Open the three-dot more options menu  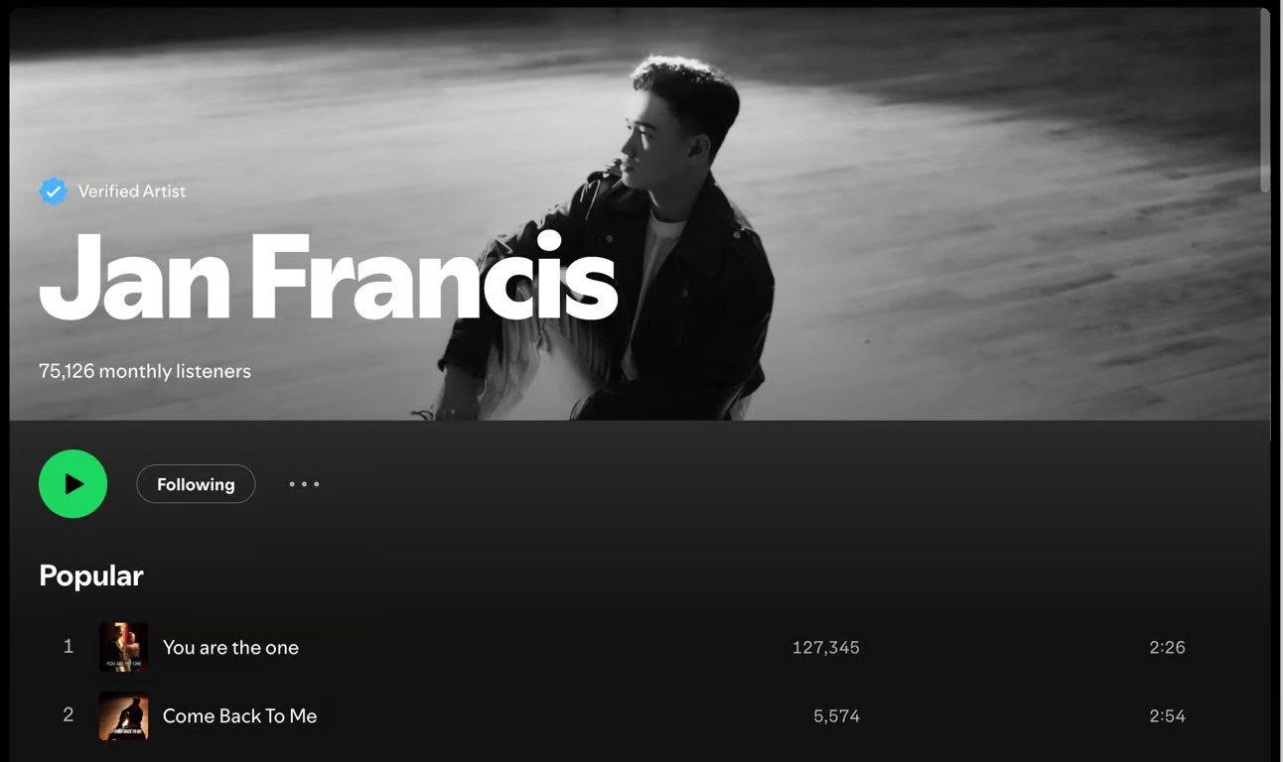coord(304,484)
